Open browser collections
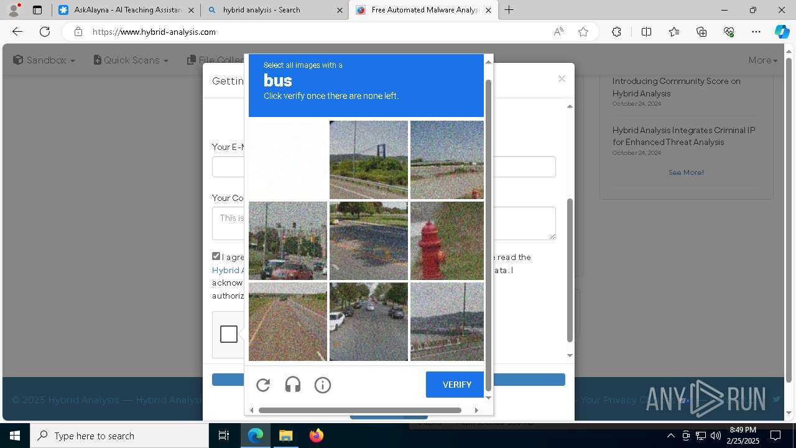Screen dimensions: 796x448 [701, 32]
